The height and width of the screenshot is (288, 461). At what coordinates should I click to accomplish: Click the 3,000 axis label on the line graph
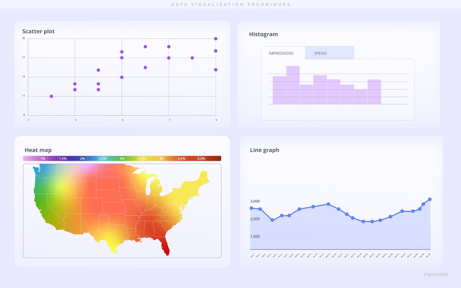pyautogui.click(x=255, y=202)
